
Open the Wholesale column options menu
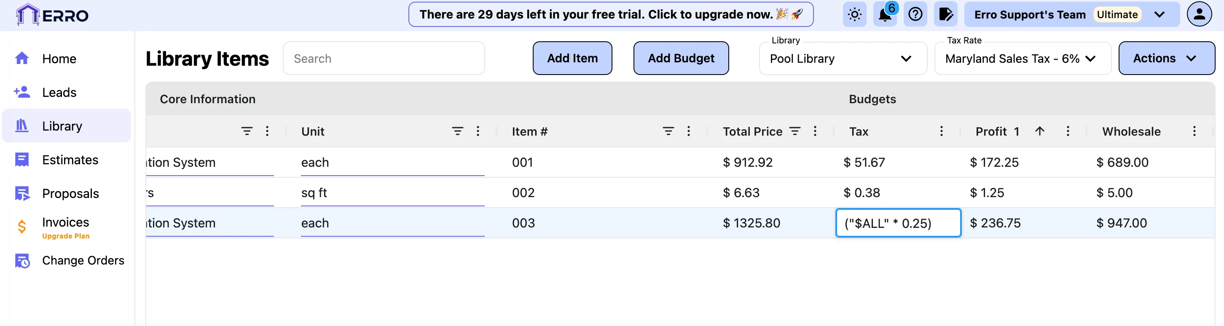coord(1194,131)
